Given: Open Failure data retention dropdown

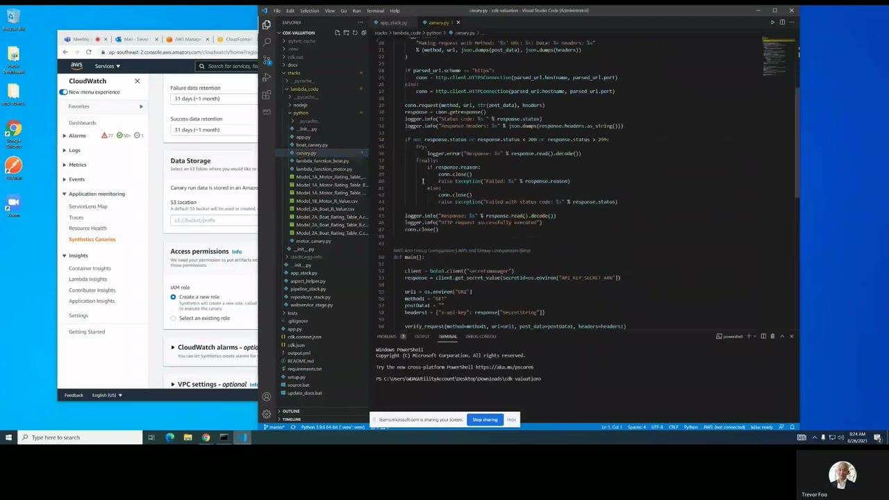Looking at the screenshot, I should point(214,99).
